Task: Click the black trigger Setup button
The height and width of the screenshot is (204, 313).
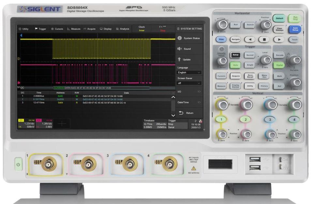Action: 235,55
